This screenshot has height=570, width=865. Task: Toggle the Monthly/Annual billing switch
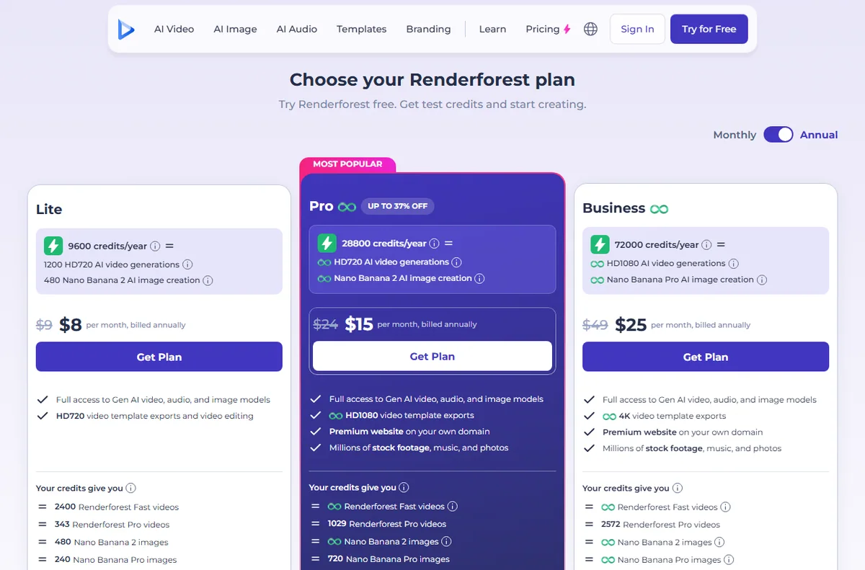(778, 135)
